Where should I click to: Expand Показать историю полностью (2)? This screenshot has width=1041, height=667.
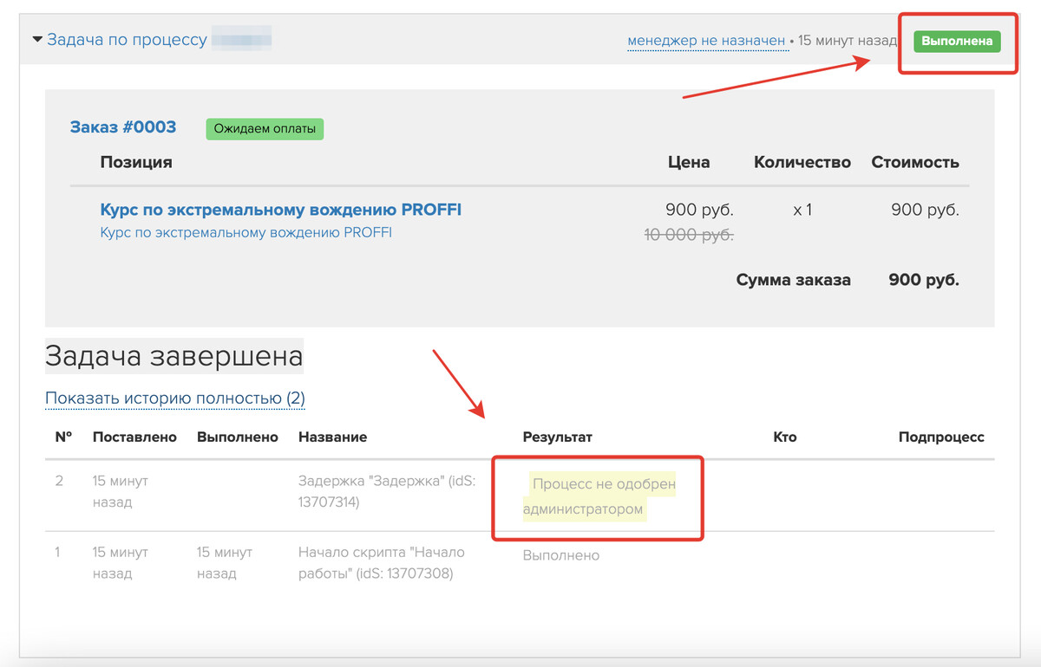pos(174,398)
